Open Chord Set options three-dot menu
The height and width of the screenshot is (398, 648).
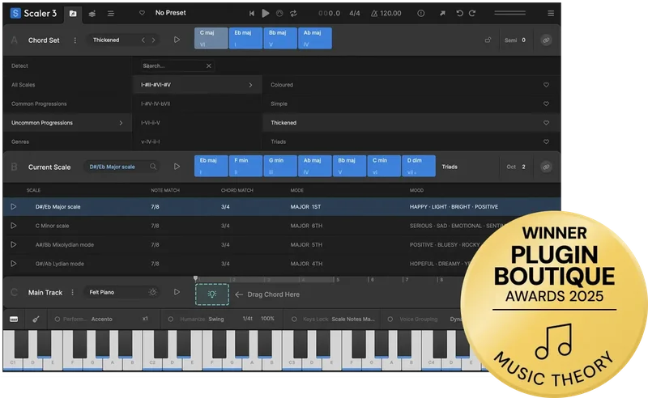(x=75, y=40)
